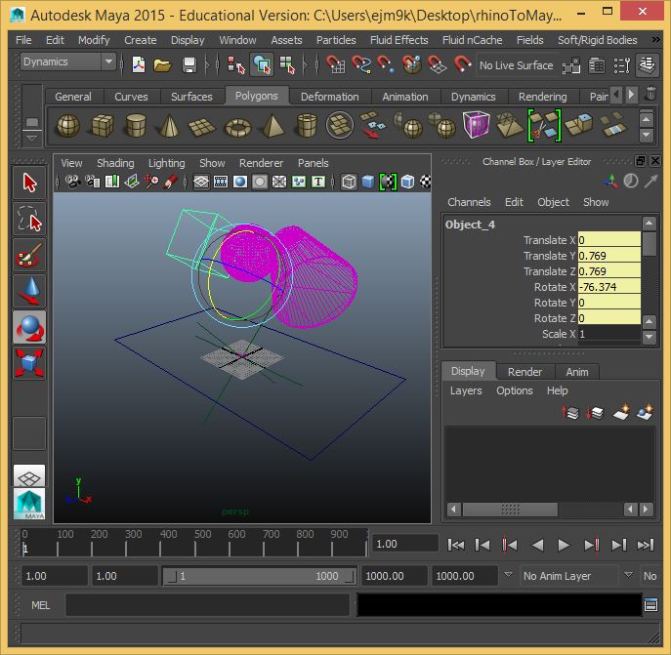Toggle Smooth Shade All blue cube

[367, 182]
